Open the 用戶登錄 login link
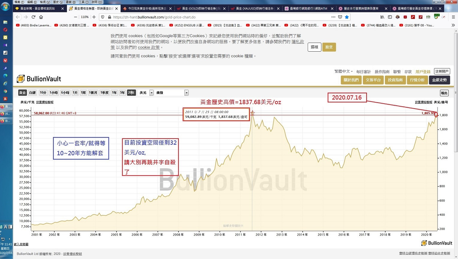Screen dimensions: 458x259 (423, 72)
